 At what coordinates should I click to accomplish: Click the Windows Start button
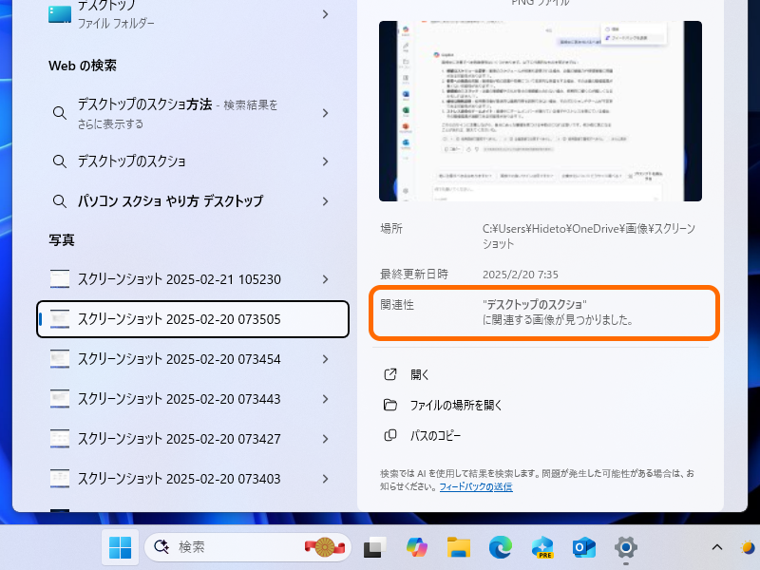pos(120,548)
